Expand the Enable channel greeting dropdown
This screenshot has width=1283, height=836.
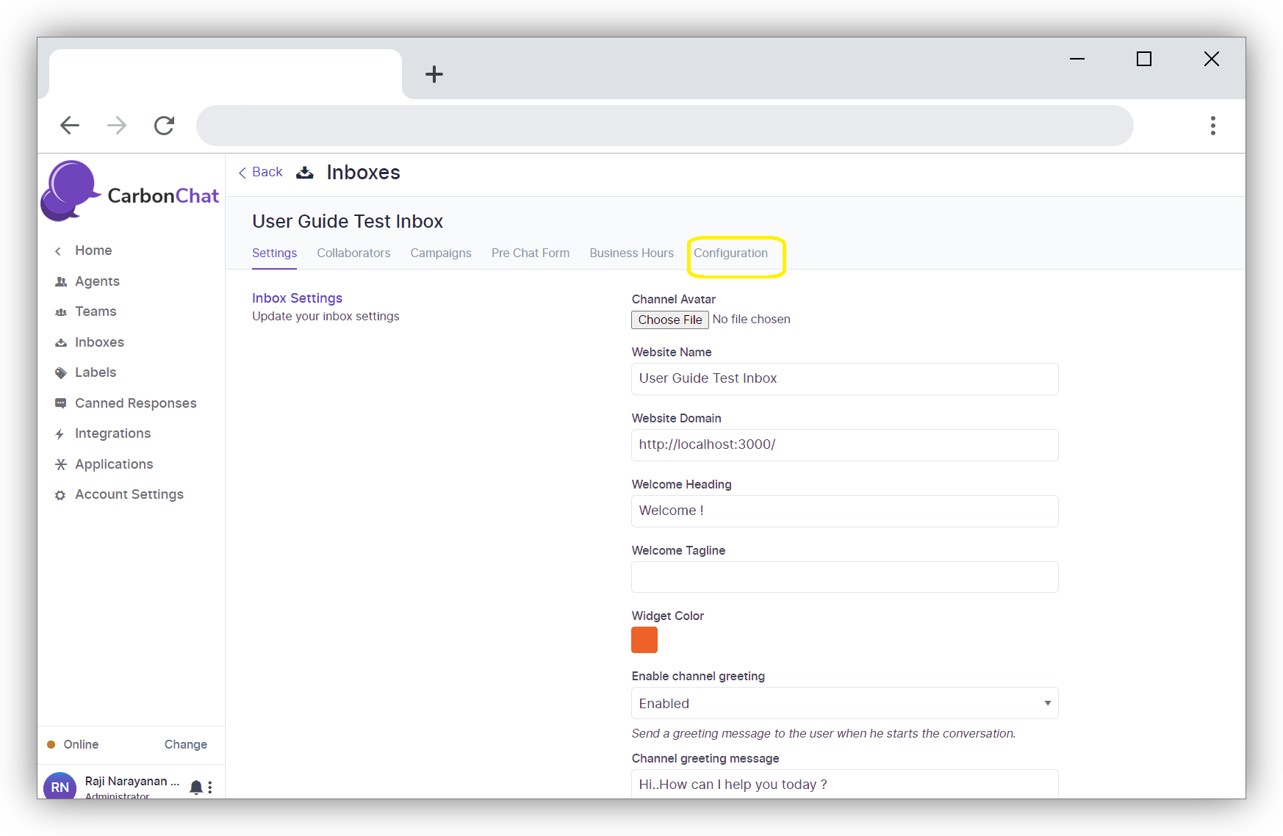pyautogui.click(x=844, y=703)
